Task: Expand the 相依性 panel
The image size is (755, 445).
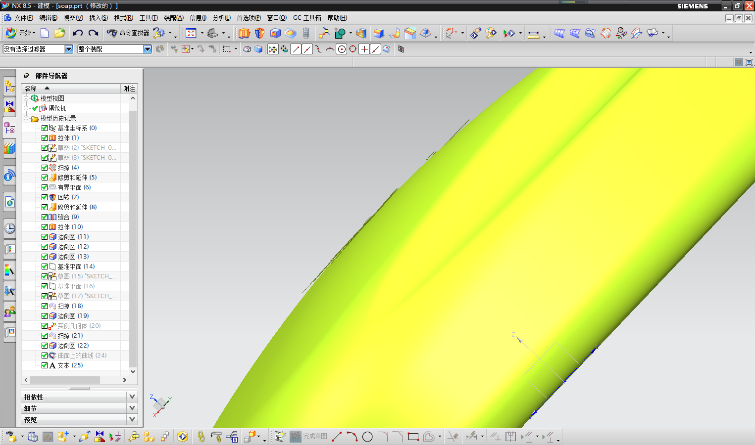Action: pos(132,397)
